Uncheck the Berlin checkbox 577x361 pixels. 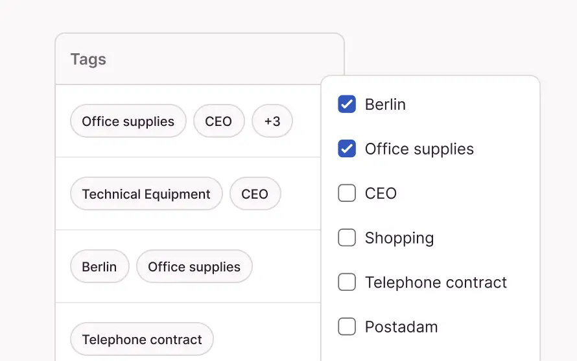pyautogui.click(x=347, y=104)
